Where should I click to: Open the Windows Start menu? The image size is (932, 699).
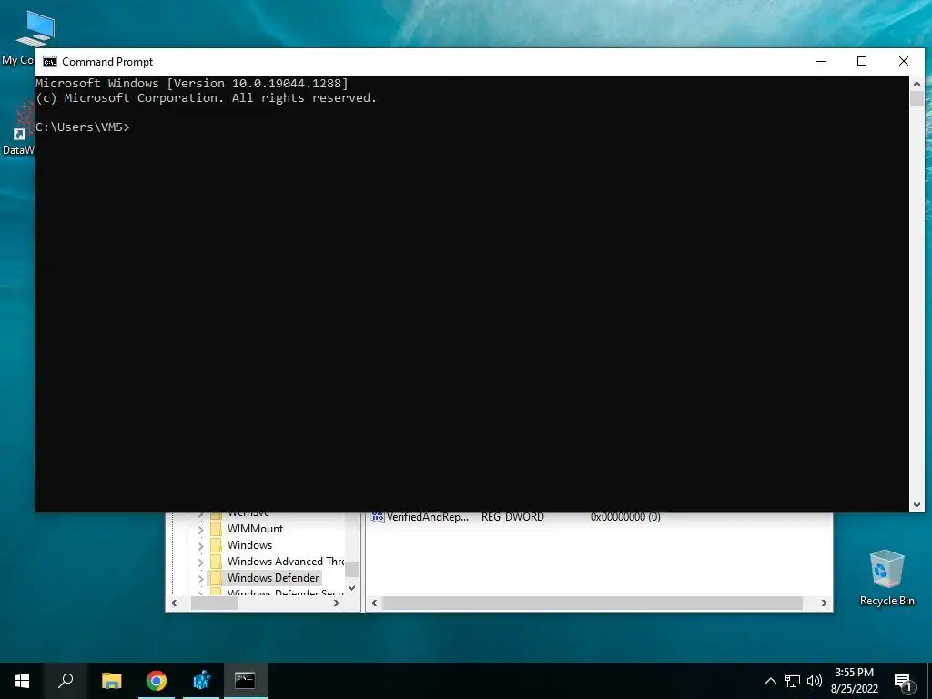[22, 681]
